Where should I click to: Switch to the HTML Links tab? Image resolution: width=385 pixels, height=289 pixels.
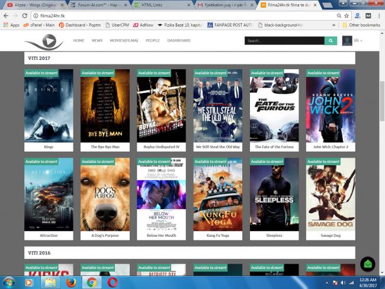point(162,5)
